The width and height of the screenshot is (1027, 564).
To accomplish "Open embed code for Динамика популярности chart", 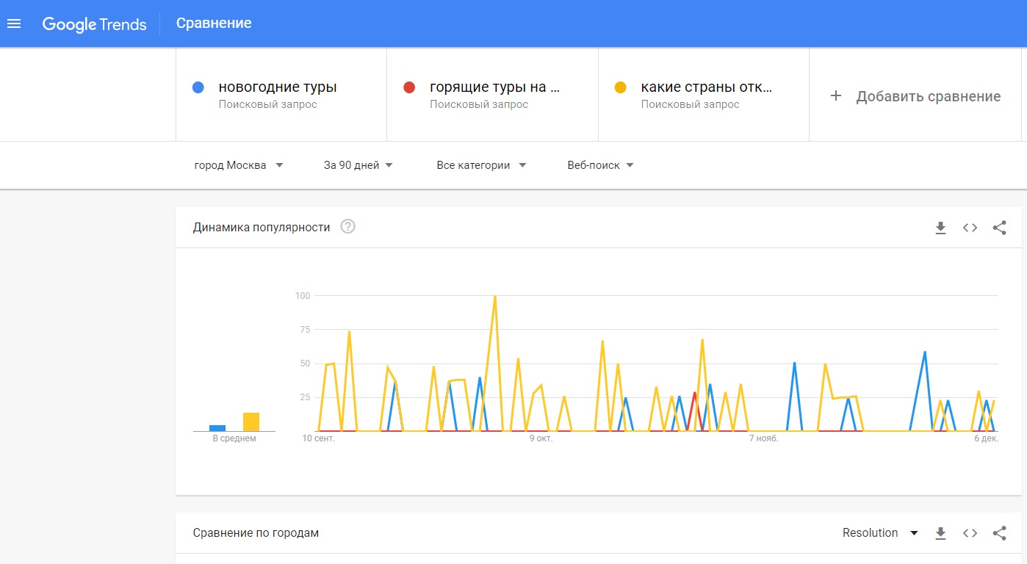I will [970, 228].
